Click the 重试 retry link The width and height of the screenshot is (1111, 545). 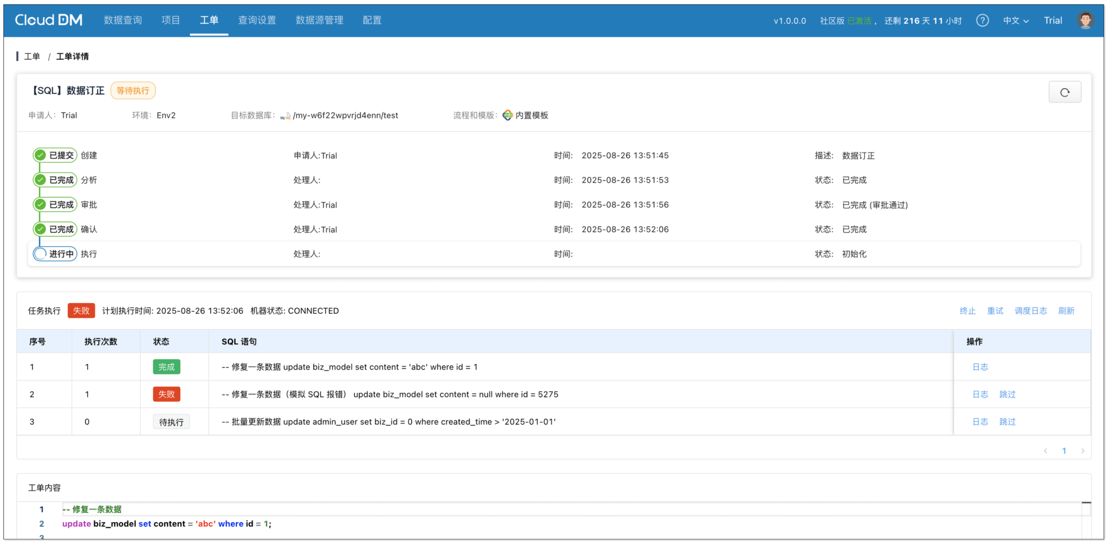pyautogui.click(x=995, y=310)
